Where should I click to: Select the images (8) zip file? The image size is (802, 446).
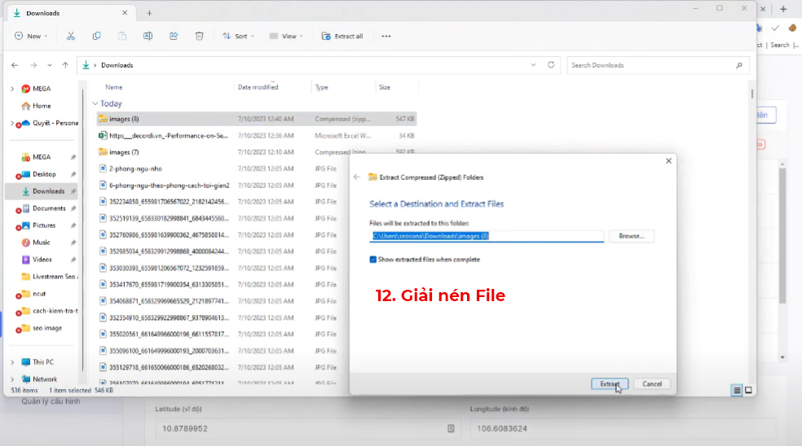257,119
